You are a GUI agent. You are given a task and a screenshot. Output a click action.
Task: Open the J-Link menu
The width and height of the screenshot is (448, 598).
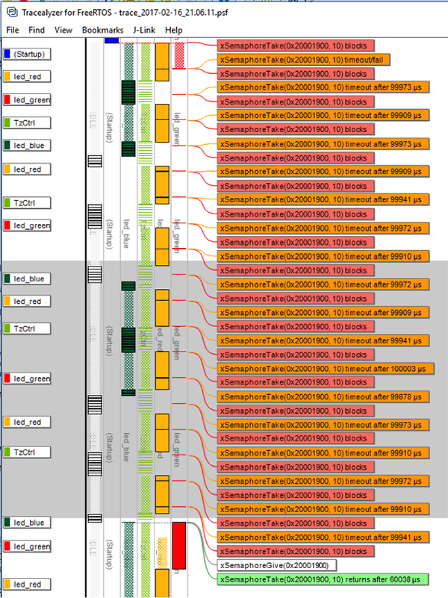pyautogui.click(x=145, y=30)
